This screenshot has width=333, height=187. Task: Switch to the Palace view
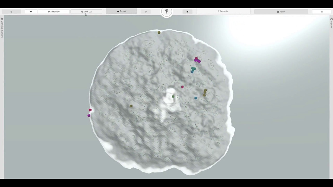pos(281,12)
